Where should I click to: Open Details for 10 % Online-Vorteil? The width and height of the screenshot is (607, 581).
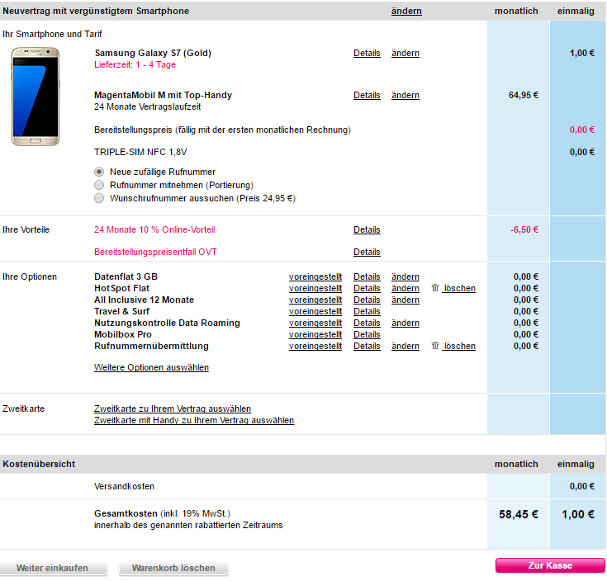click(x=367, y=229)
